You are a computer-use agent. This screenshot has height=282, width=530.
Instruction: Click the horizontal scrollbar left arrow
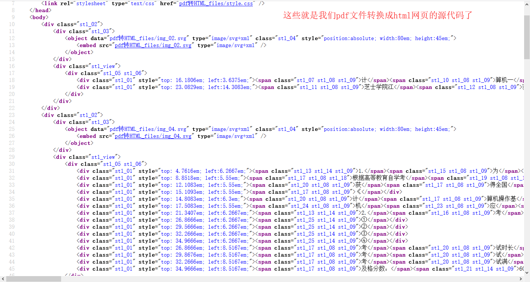[3, 279]
